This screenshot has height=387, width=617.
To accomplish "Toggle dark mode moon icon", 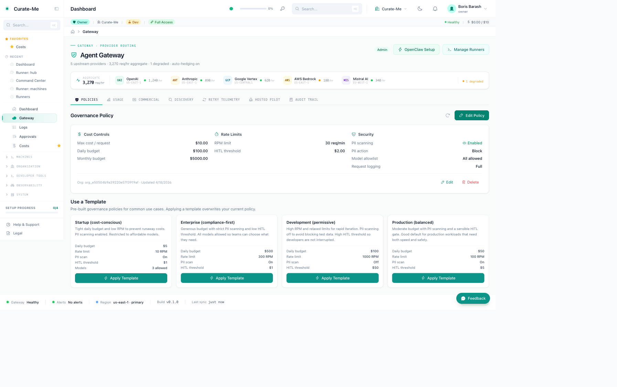I will (420, 9).
